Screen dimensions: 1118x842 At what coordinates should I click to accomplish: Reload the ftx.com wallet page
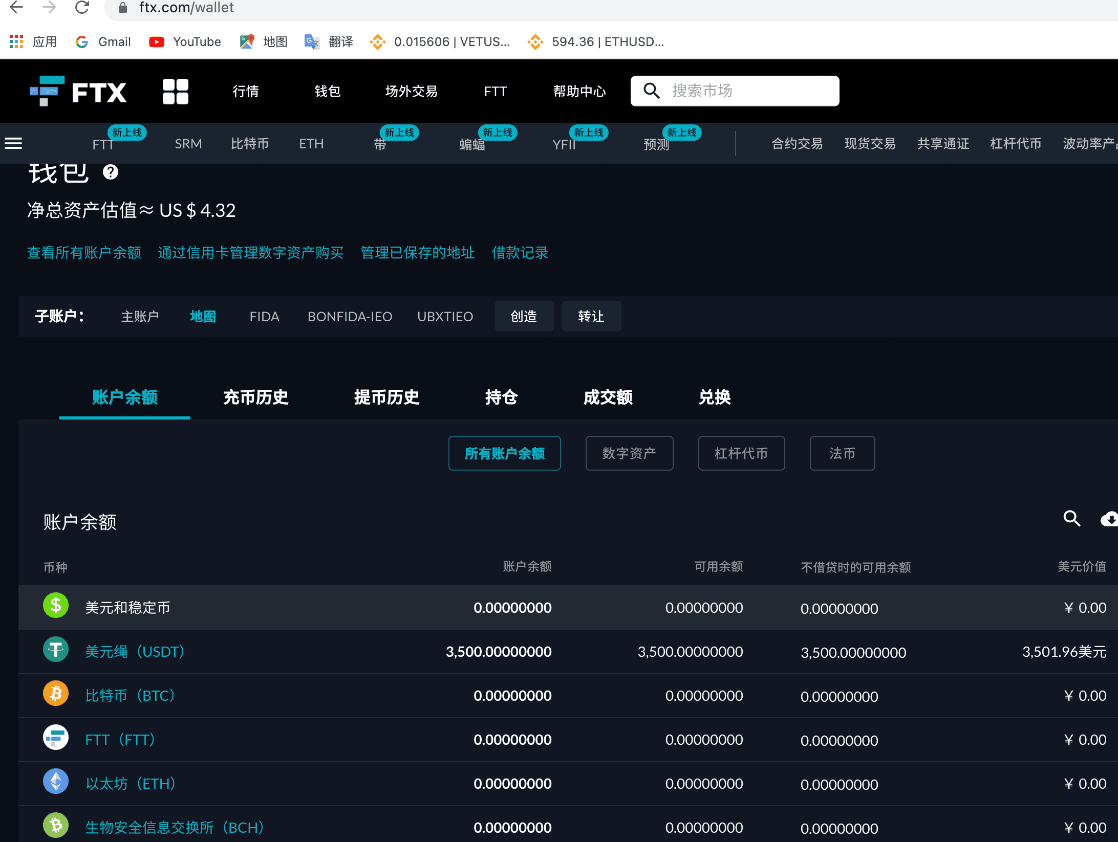pos(82,7)
